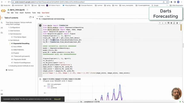Jump to 4.6 Regression Model section
This screenshot has height=103, width=184.
click(18, 59)
